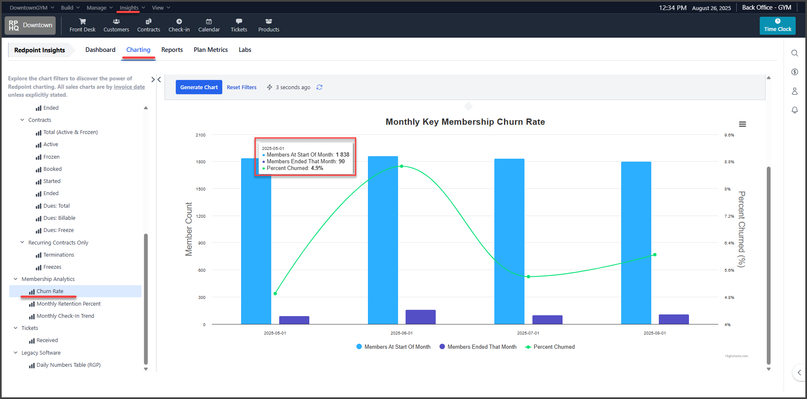Viewport: 807px width, 399px height.
Task: Open the chart hamburger context menu
Action: click(742, 124)
